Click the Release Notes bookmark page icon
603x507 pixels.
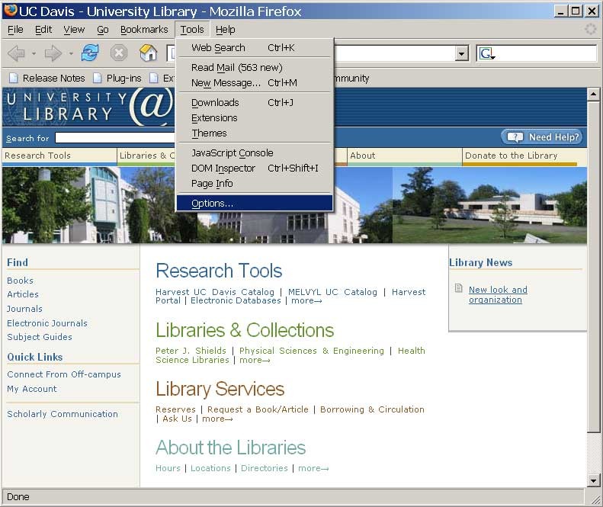pos(14,78)
